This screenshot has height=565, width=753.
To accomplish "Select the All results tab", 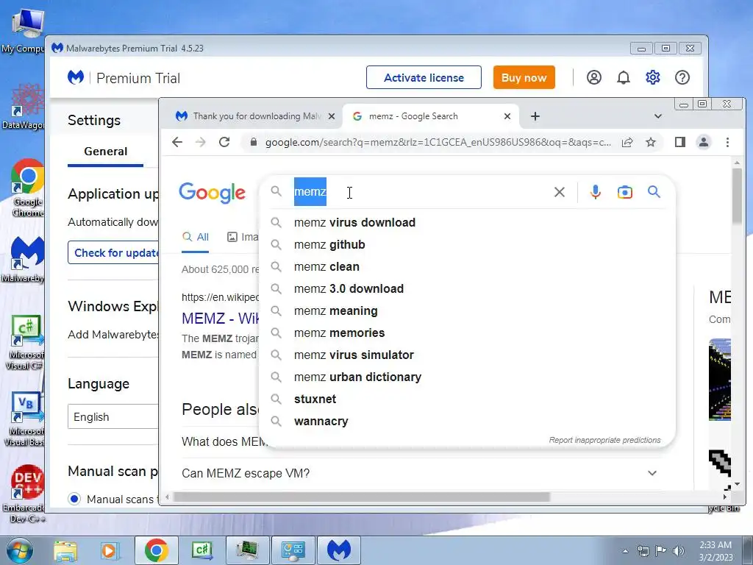I will point(196,237).
